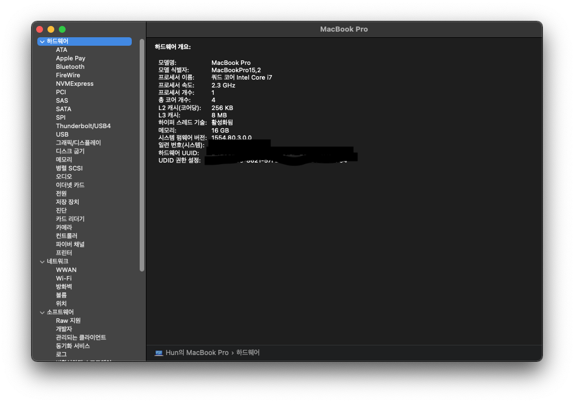Viewport: 574px width, 403px height.
Task: Select 이더넷 카드 in the sidebar
Action: (x=70, y=185)
